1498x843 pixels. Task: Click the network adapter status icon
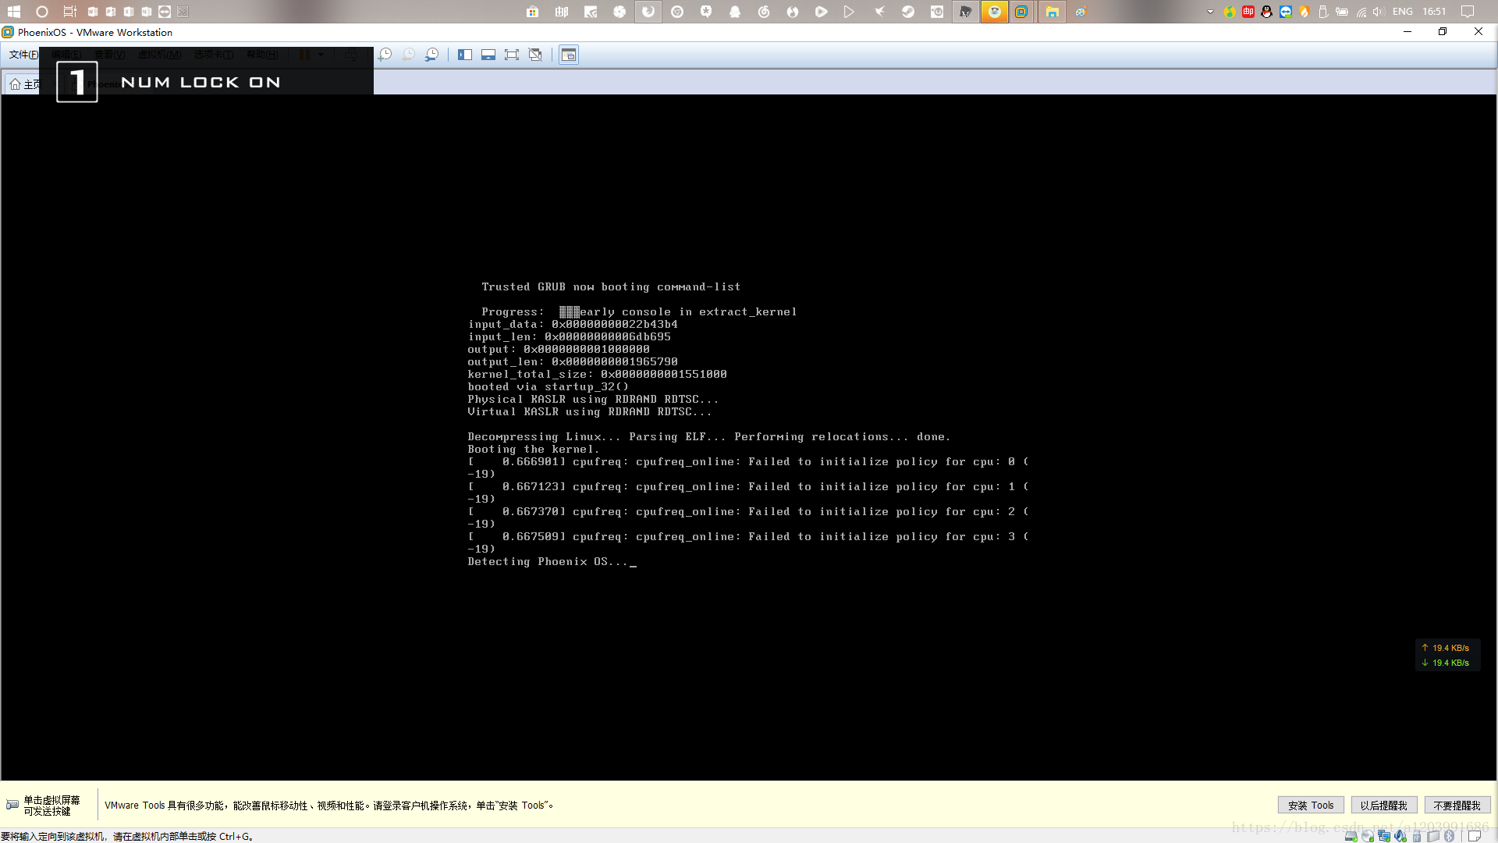1384,836
